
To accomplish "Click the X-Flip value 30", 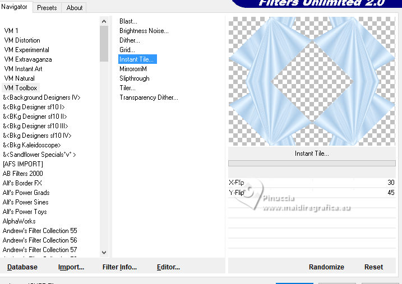I will (x=391, y=183).
